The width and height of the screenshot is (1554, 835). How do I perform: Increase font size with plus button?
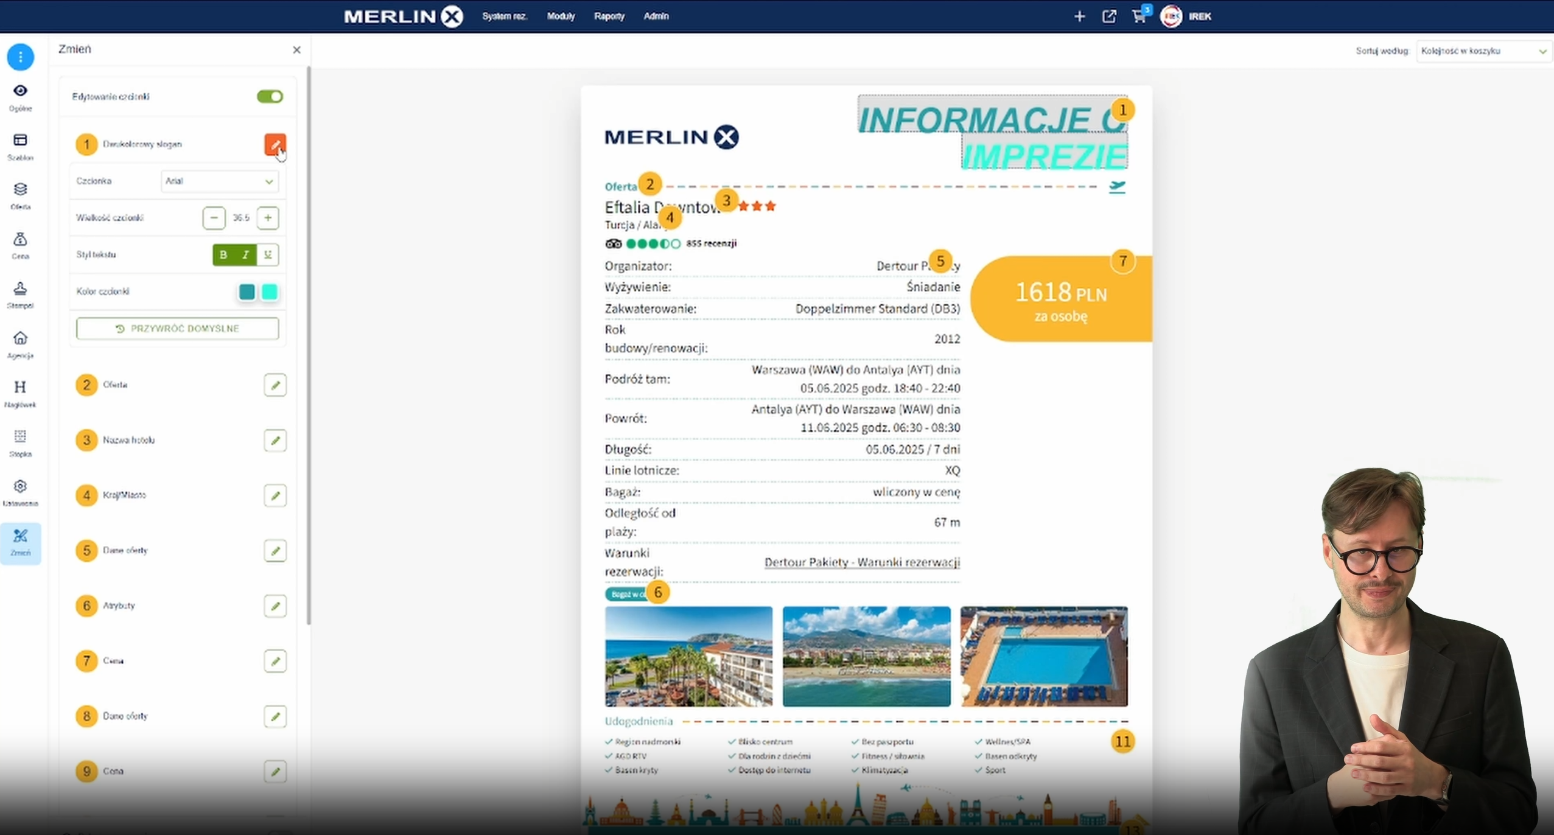268,218
